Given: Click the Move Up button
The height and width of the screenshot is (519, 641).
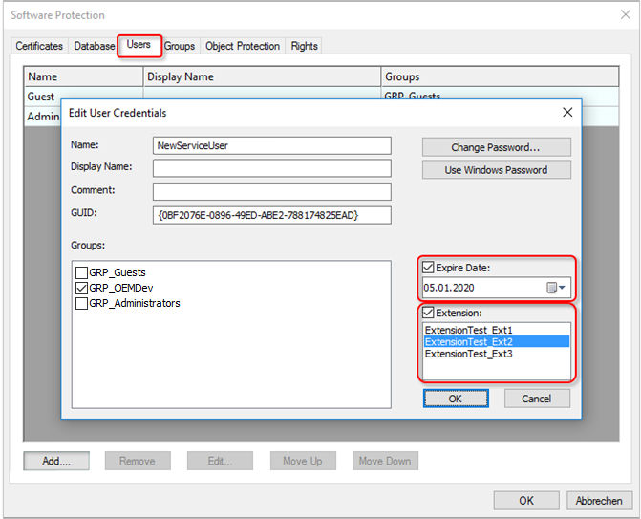Looking at the screenshot, I should (x=303, y=461).
